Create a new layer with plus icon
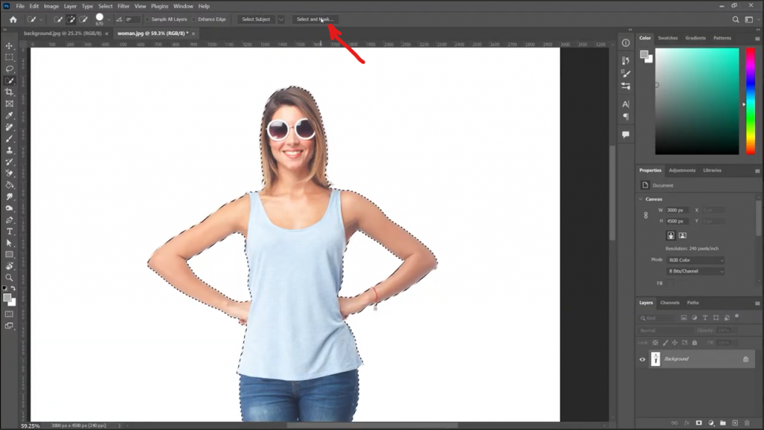This screenshot has height=430, width=764. click(735, 423)
